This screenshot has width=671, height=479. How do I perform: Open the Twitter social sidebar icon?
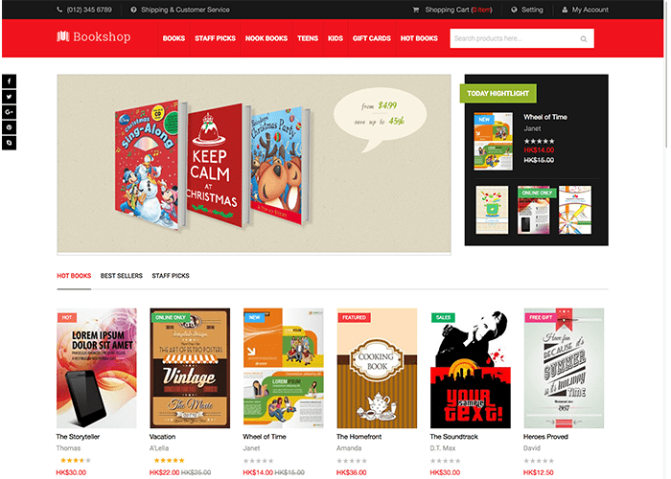click(9, 97)
